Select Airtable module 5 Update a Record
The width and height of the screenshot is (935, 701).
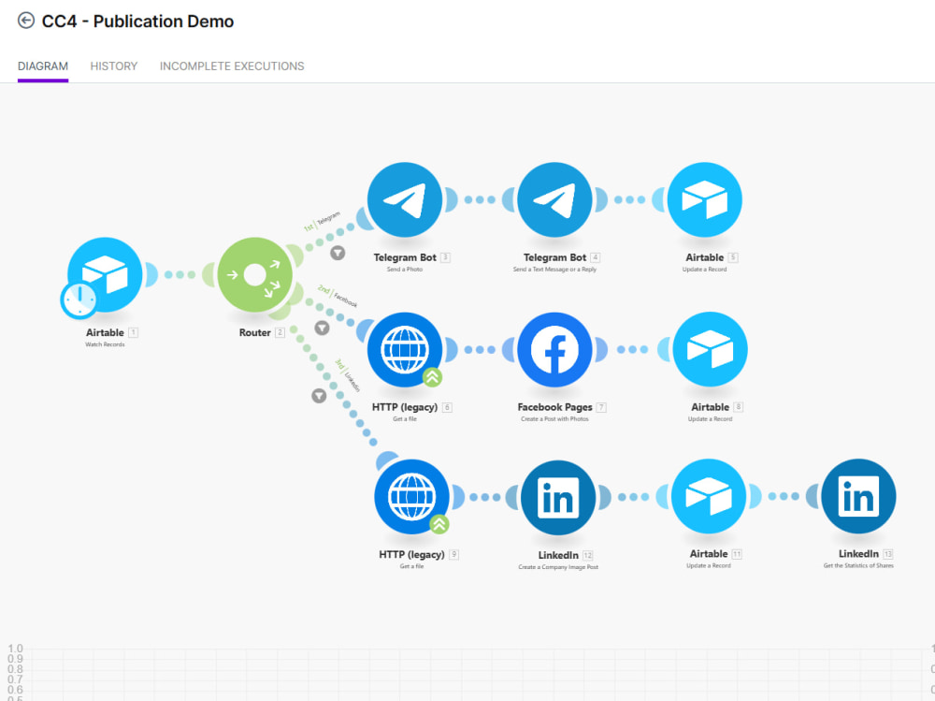click(704, 199)
